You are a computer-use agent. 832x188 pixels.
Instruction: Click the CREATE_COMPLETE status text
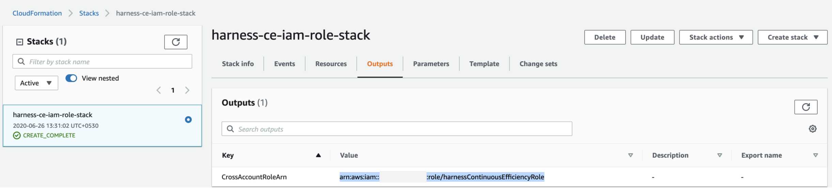(49, 136)
